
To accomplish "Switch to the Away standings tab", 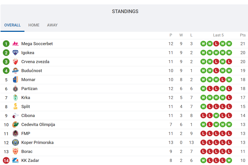I will point(52,25).
